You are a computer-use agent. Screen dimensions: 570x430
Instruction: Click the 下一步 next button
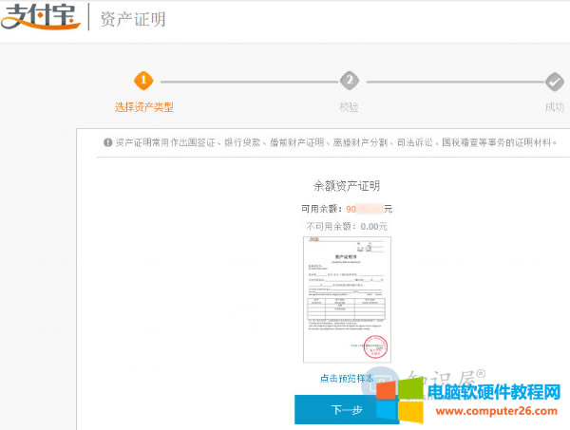click(347, 410)
